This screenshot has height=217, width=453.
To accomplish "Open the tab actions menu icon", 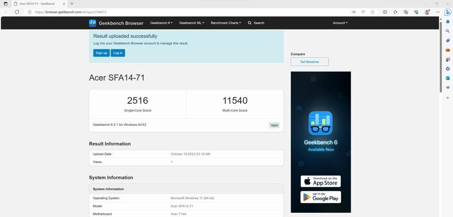I will [5, 4].
